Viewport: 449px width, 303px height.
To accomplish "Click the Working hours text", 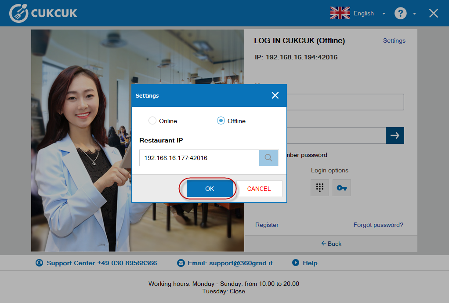I will tap(224, 284).
